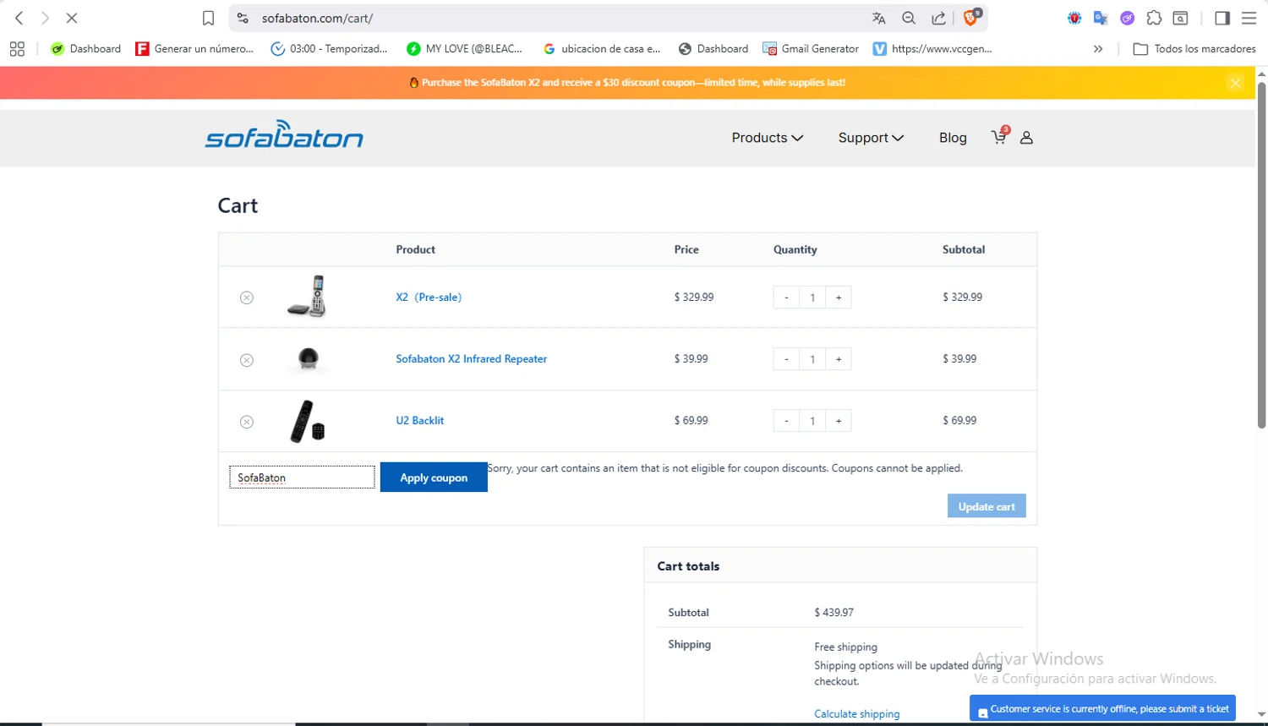The height and width of the screenshot is (726, 1268).
Task: Open the https://www.vccgen bookmark
Action: (933, 49)
